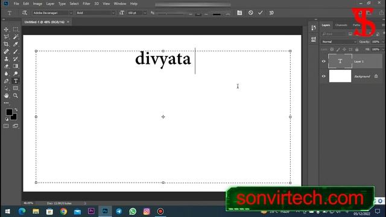Viewport: 386px width, 217px height.
Task: Select the Rectangular Marquee tool
Action: (16, 30)
